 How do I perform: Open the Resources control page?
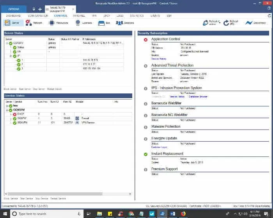coord(58,23)
